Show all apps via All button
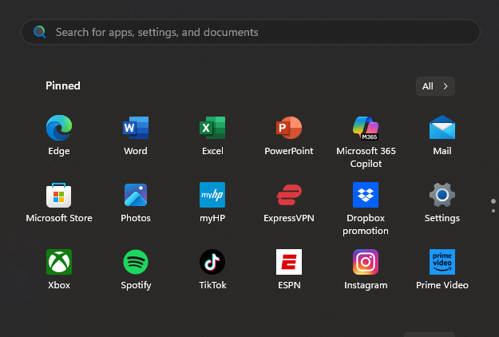This screenshot has height=337, width=499. (x=435, y=86)
